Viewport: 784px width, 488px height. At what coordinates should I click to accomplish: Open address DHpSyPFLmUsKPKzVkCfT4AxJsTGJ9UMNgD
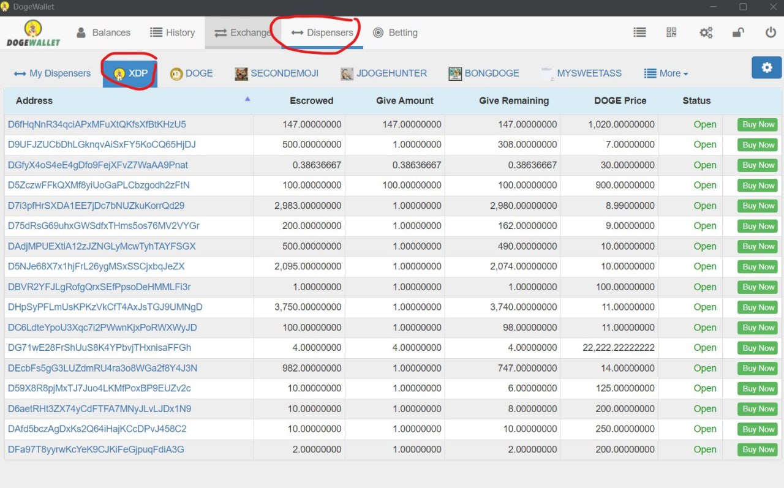coord(105,307)
